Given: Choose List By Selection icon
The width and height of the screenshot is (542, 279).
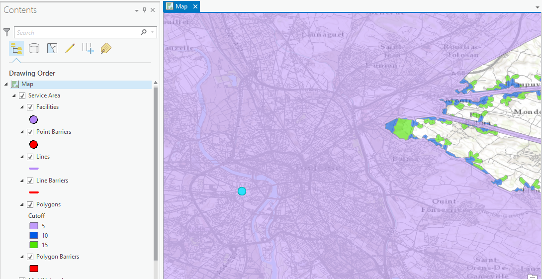Looking at the screenshot, I should click(52, 48).
